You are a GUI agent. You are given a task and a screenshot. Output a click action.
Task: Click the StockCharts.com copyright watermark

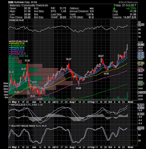point(128,2)
